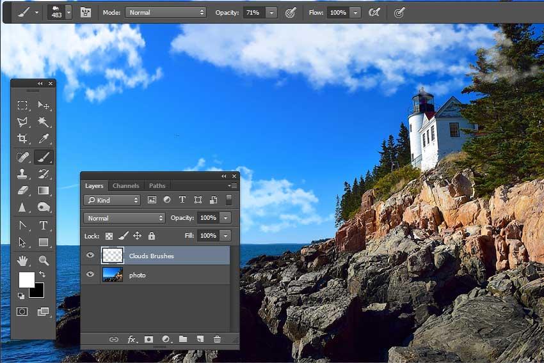Screen dimensions: 544x363
Task: Add a layer mask
Action: 149,339
